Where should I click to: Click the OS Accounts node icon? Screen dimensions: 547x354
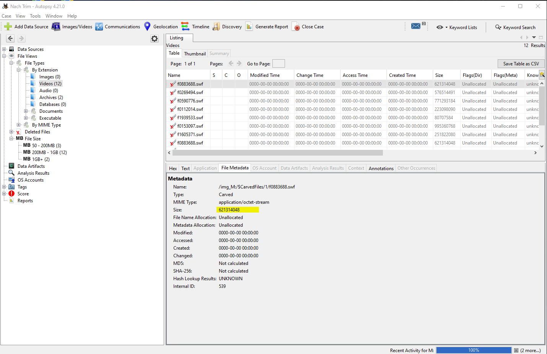pos(11,180)
